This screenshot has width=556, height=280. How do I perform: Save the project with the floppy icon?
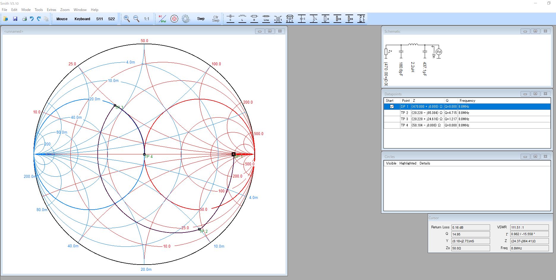15,19
